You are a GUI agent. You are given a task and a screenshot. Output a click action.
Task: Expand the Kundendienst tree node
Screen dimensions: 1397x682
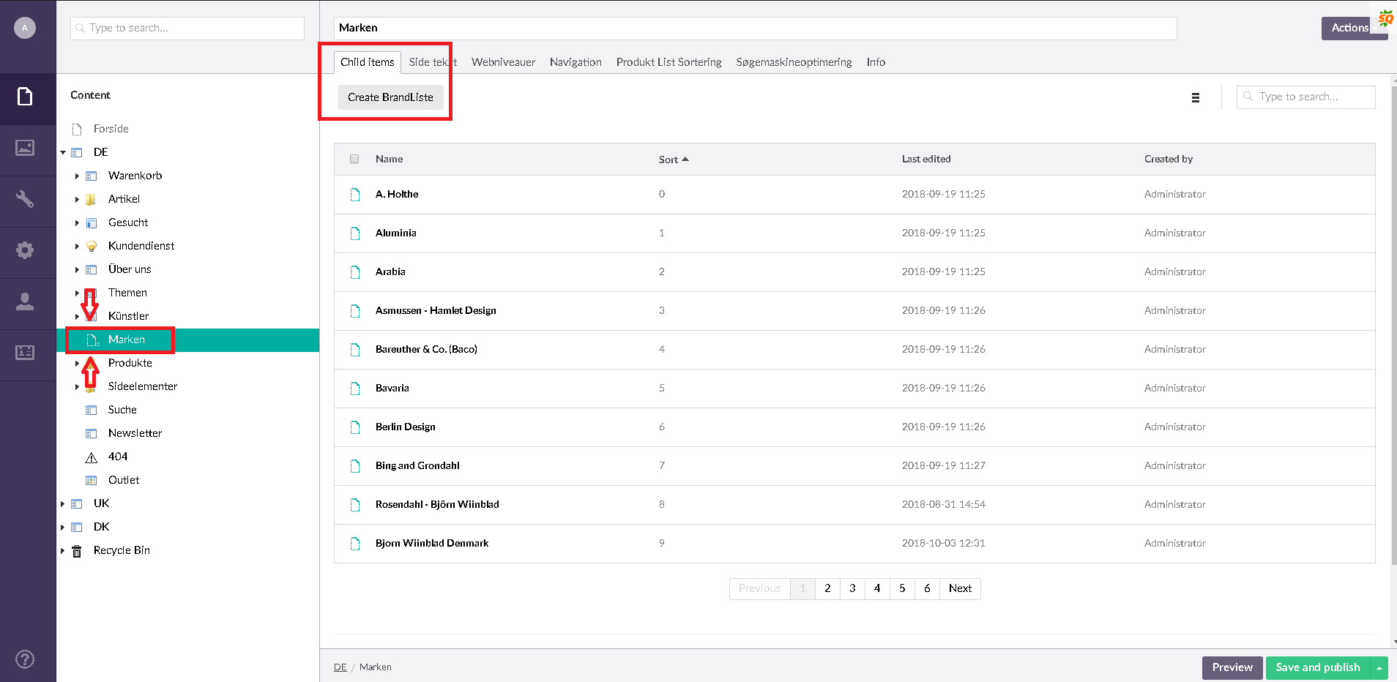tap(77, 247)
